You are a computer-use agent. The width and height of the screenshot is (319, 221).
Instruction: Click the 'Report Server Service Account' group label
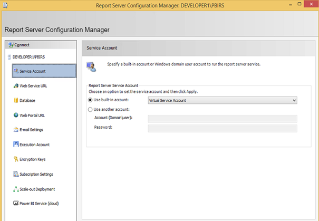[113, 85]
